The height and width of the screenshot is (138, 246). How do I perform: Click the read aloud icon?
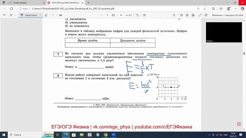click(61, 15)
